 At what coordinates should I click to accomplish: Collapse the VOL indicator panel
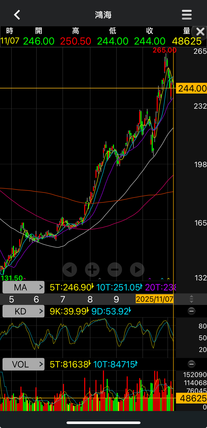pos(191,364)
